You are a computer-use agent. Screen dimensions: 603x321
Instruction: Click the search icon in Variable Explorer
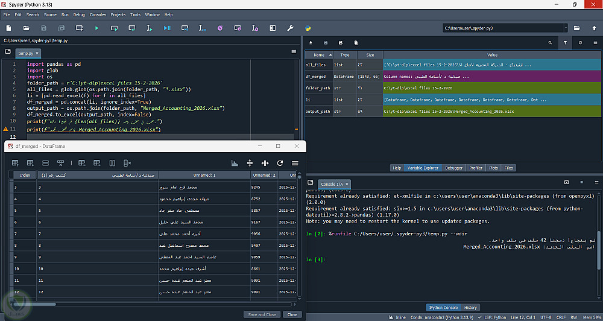(x=550, y=43)
